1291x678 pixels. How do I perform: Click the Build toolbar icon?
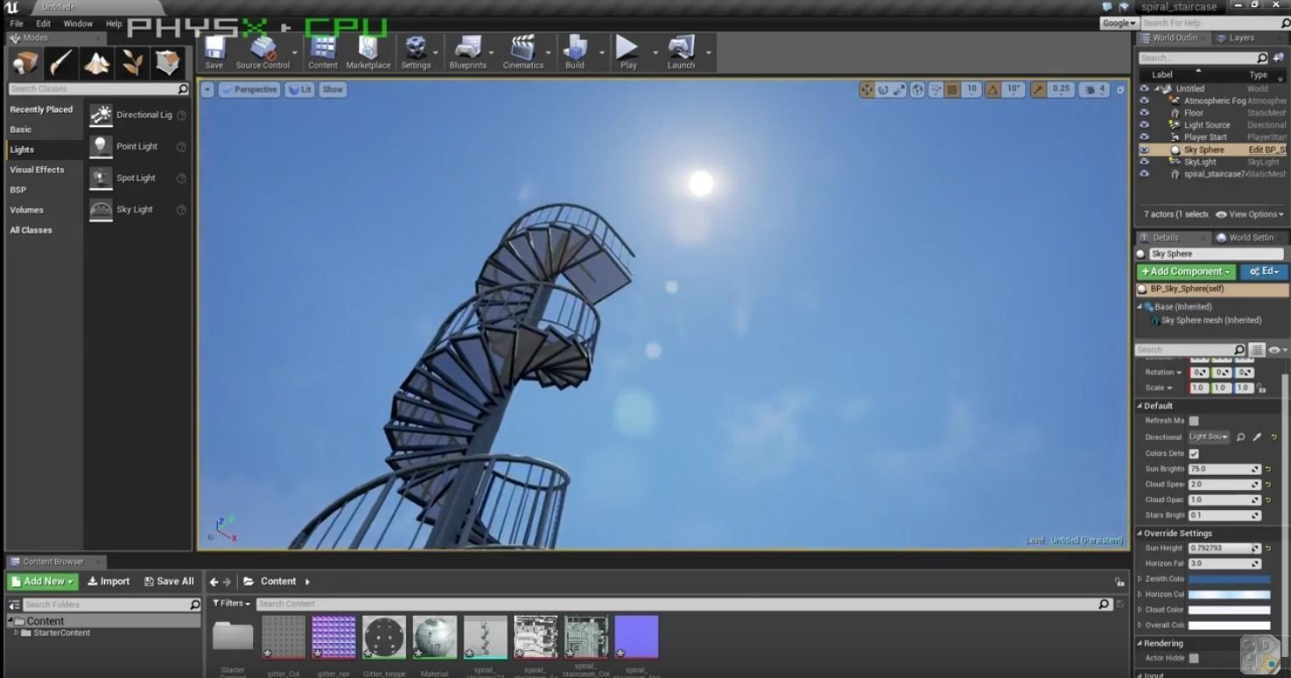(x=573, y=50)
